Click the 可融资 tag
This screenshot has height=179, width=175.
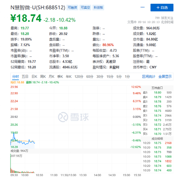72,8
